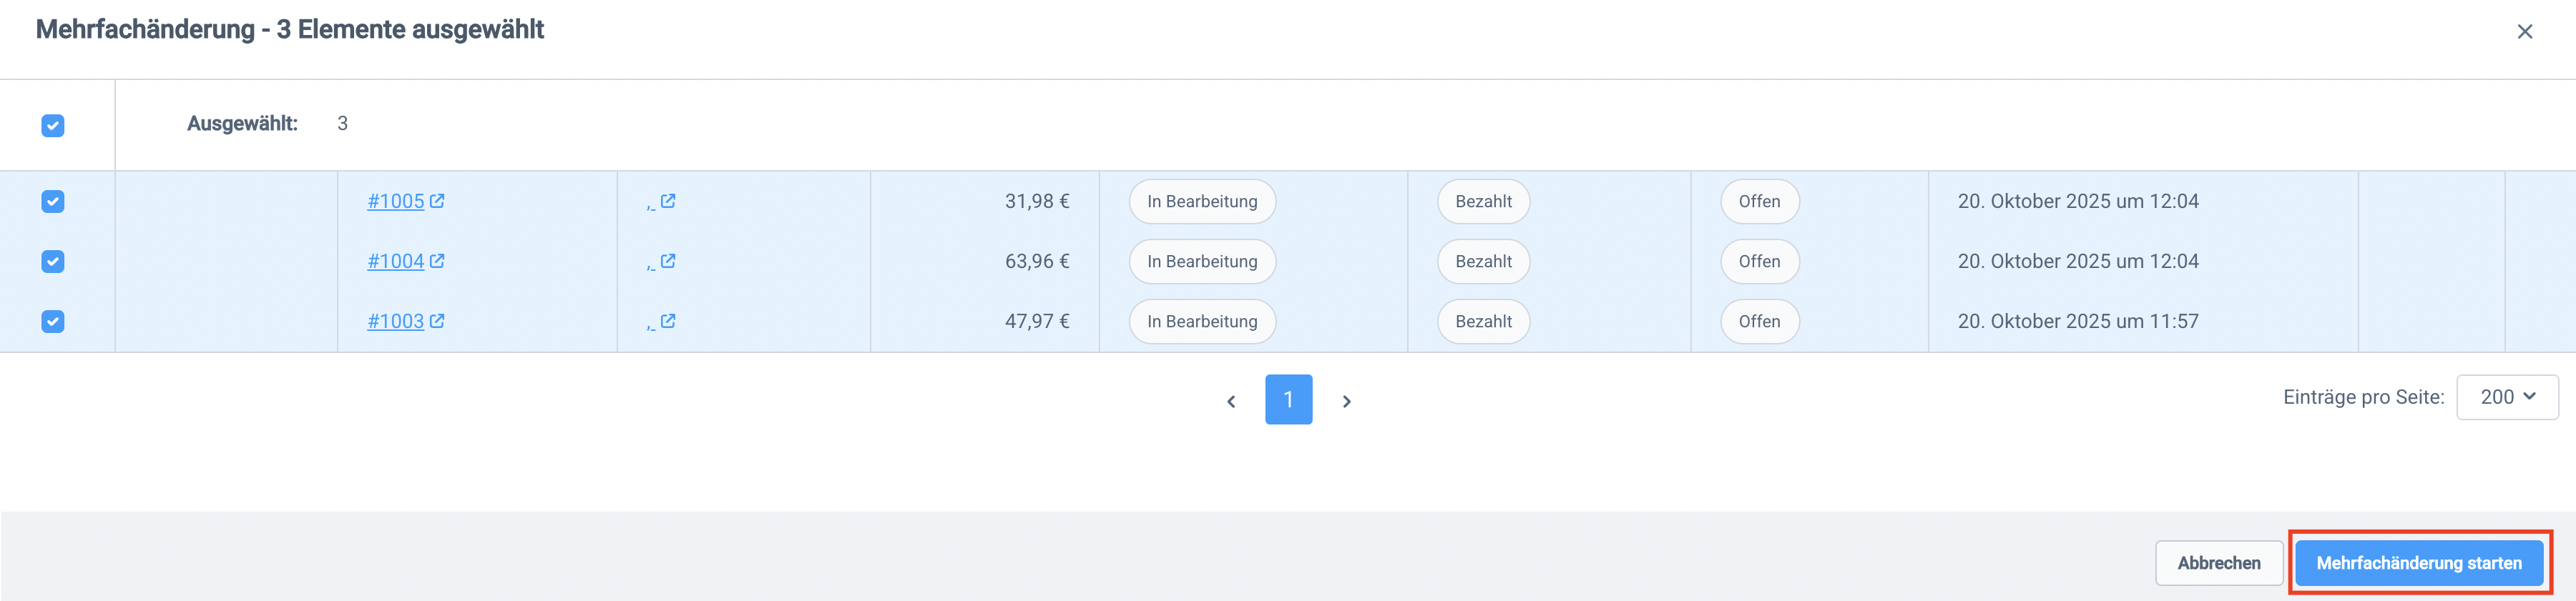Open customer link icon in #1005 row
This screenshot has height=601, width=2576.
(668, 201)
